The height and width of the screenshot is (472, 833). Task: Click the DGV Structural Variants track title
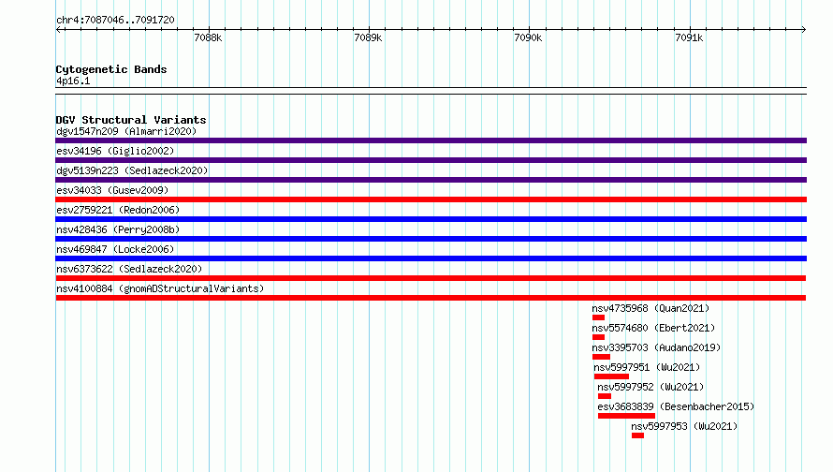(x=131, y=120)
